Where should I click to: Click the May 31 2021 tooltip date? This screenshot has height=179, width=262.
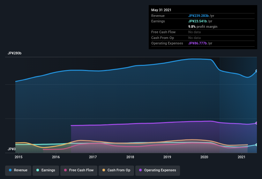(161, 10)
